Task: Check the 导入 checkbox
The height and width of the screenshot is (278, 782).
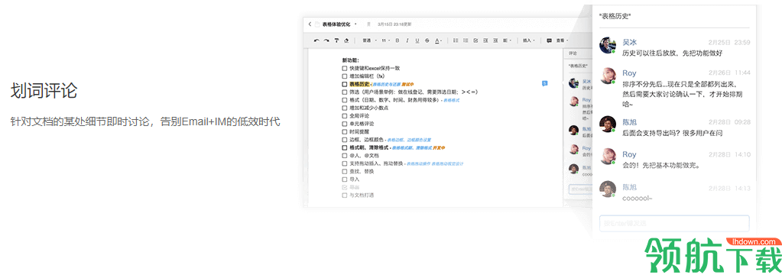Action: tap(344, 179)
